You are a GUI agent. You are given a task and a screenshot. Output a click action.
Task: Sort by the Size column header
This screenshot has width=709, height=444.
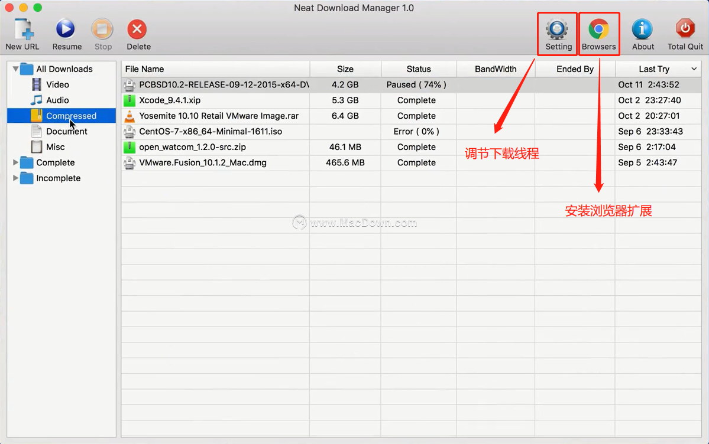click(345, 69)
